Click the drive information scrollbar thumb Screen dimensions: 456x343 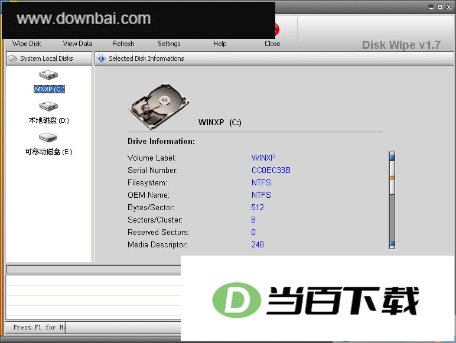(x=392, y=178)
